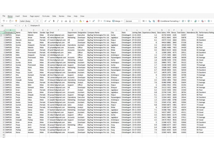Click the Paste clipboard icon

pos(10,21)
